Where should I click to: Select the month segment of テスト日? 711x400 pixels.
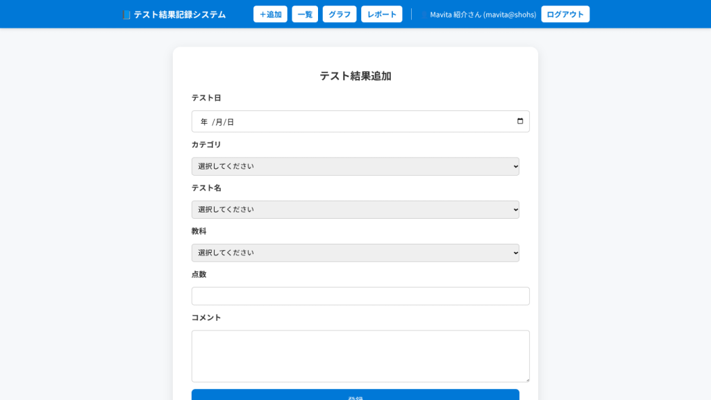click(219, 122)
